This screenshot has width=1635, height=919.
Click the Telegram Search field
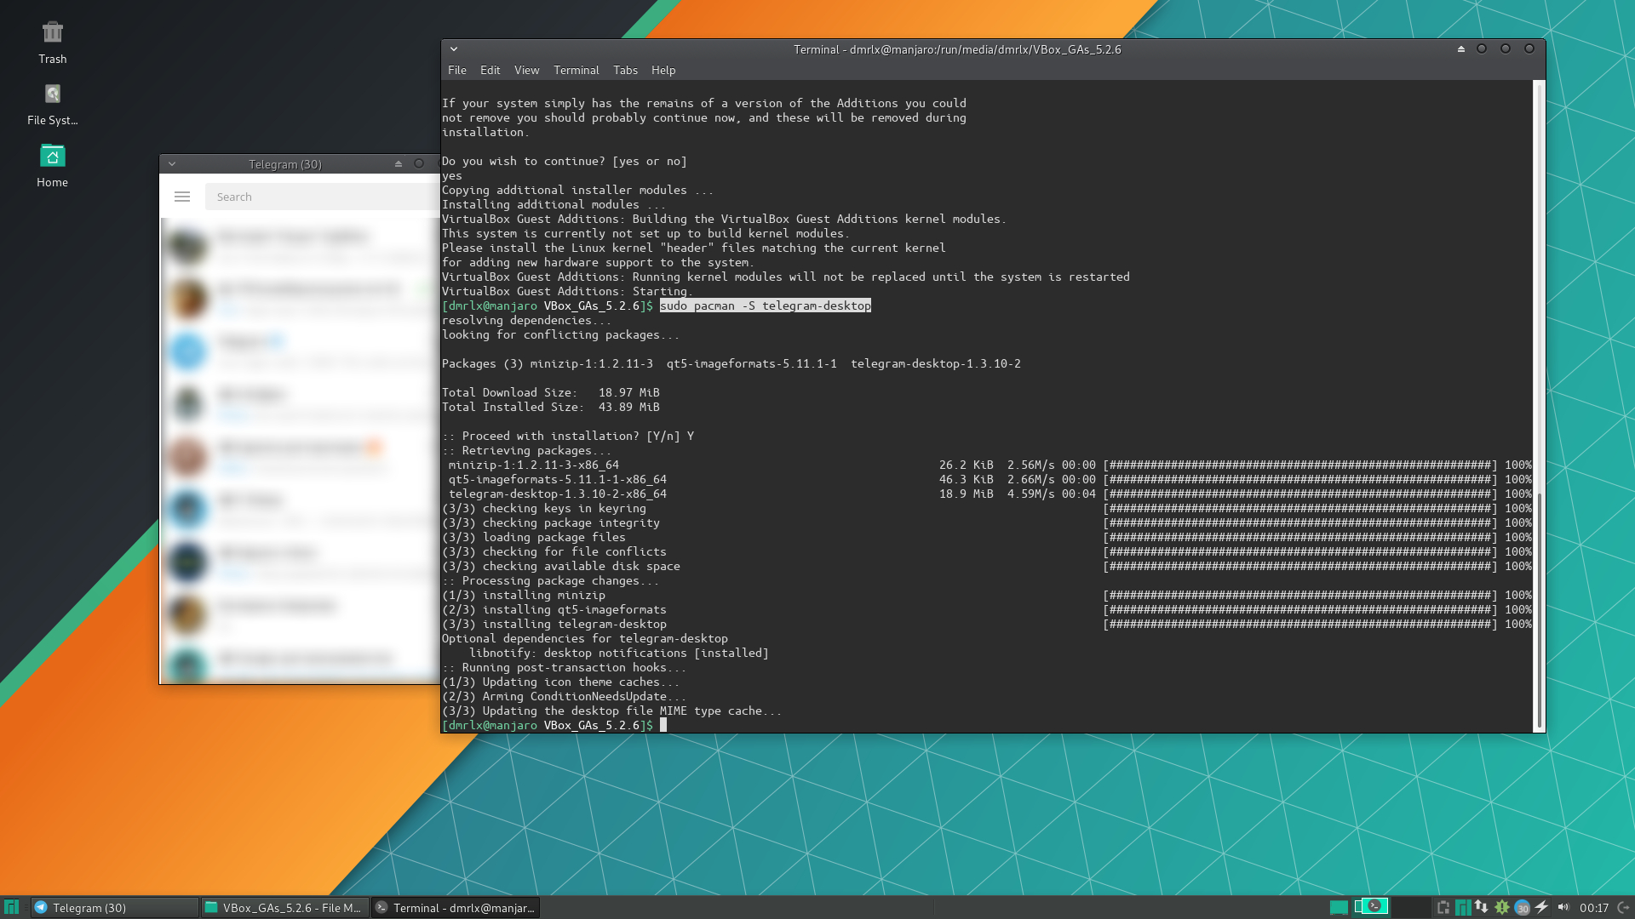[322, 197]
